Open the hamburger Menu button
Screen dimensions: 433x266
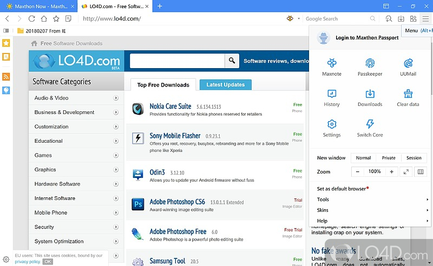pos(425,18)
